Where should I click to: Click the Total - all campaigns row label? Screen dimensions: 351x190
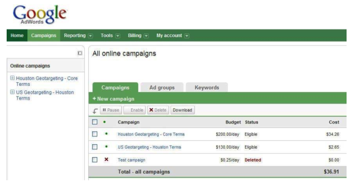144,172
